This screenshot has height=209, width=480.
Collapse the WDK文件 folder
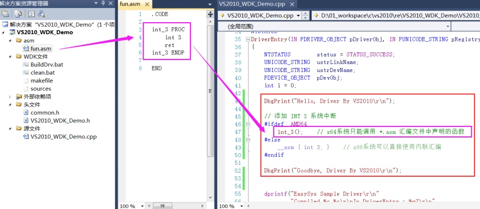10,57
